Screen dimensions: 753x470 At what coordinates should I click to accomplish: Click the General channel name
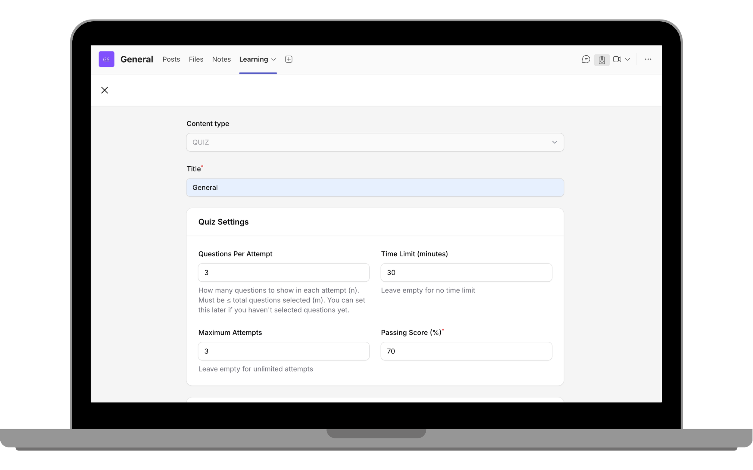pyautogui.click(x=137, y=59)
